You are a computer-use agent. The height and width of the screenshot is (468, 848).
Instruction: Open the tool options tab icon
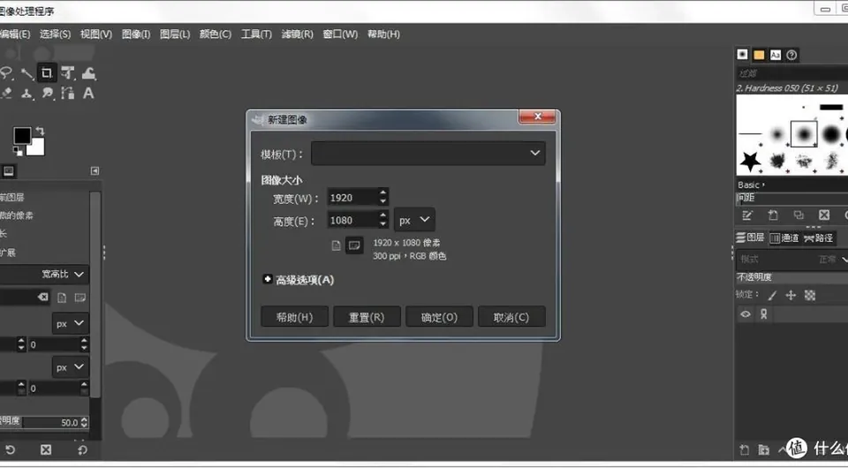[x=9, y=171]
